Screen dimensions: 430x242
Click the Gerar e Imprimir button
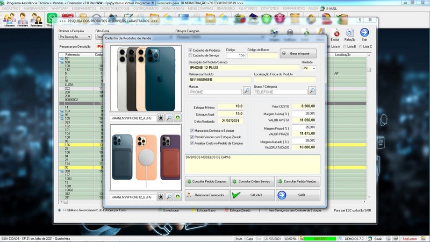tap(298, 53)
